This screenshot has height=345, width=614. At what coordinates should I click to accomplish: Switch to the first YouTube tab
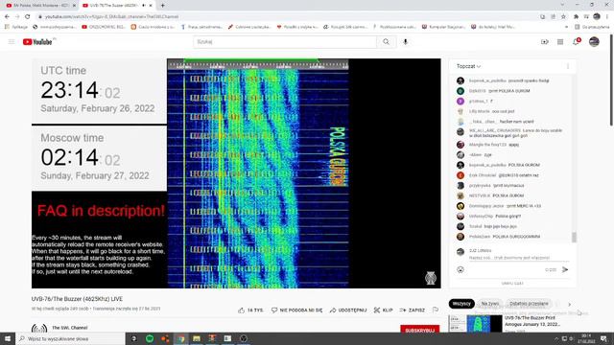pos(40,6)
